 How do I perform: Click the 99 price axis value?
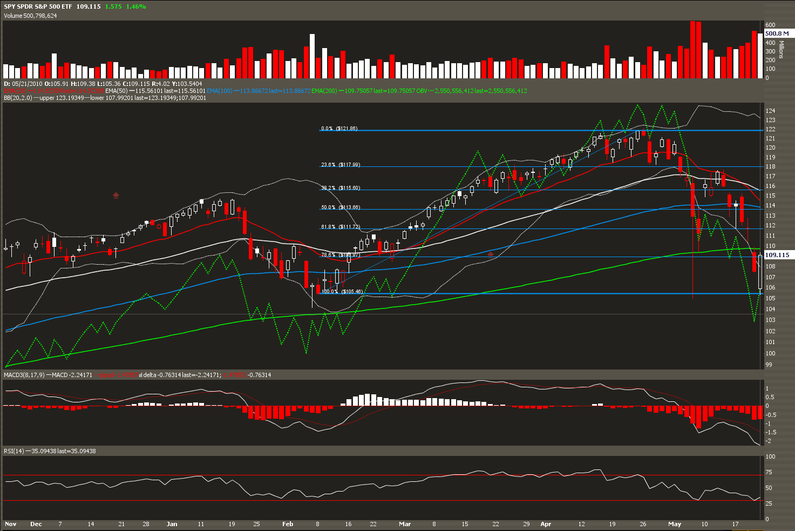769,365
